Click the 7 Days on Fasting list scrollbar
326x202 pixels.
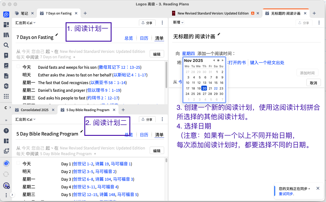166,75
